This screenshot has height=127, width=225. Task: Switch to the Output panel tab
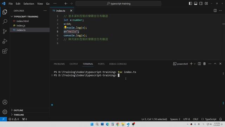coord(73,64)
